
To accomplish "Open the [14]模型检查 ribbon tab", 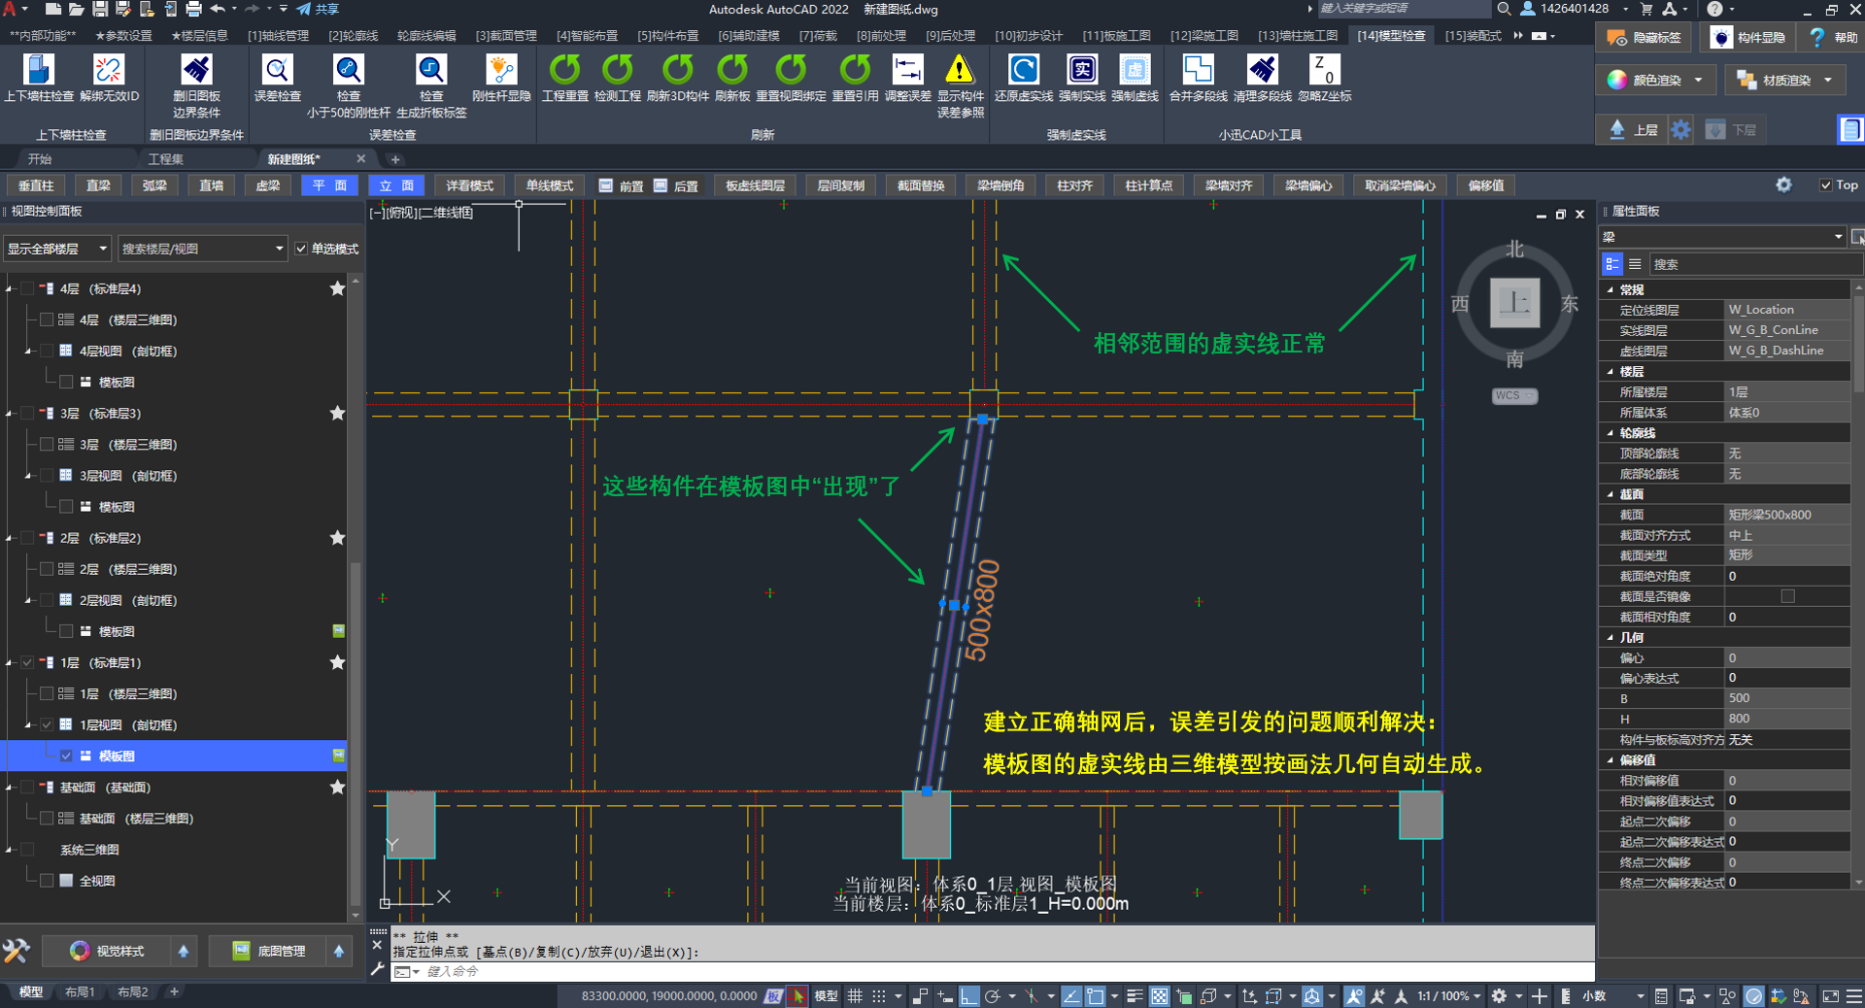I will coord(1391,36).
